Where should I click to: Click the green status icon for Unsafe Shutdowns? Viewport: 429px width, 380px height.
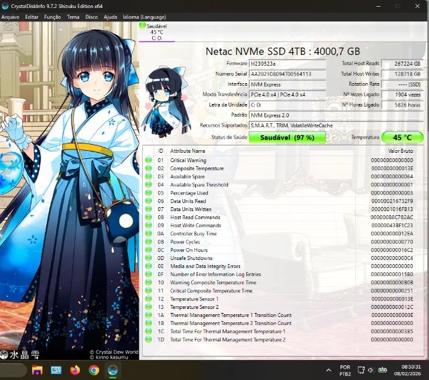[x=149, y=258]
